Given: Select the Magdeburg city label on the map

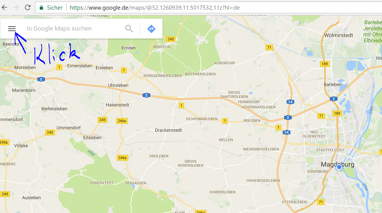Looking at the screenshot, I should [337, 164].
